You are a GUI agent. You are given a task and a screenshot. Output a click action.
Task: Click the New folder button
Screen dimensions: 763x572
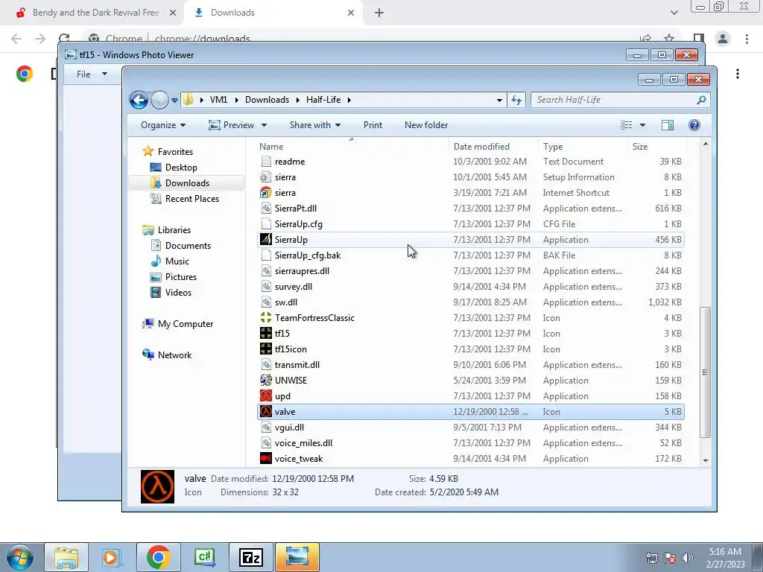(426, 125)
